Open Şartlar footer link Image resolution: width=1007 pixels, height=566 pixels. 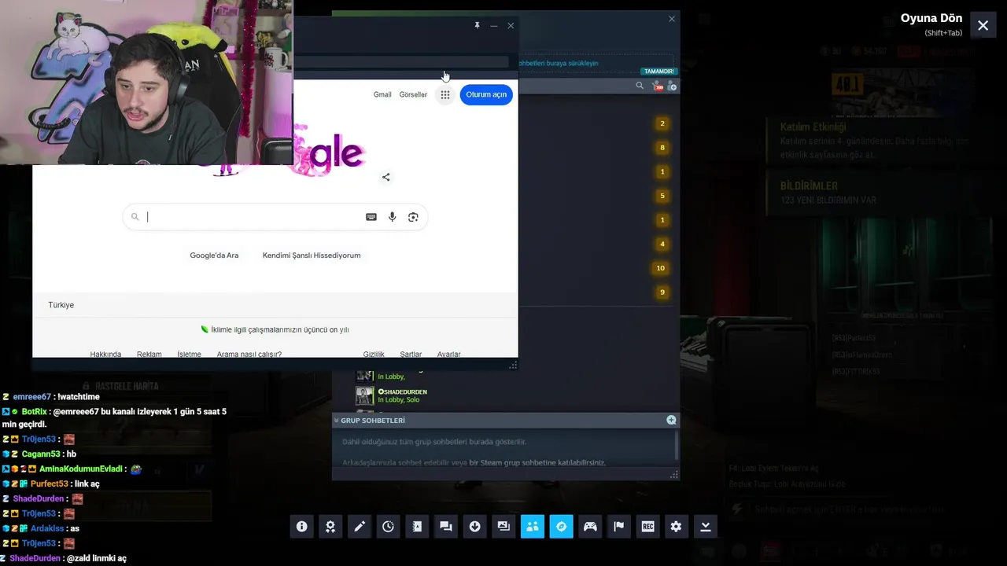point(411,355)
